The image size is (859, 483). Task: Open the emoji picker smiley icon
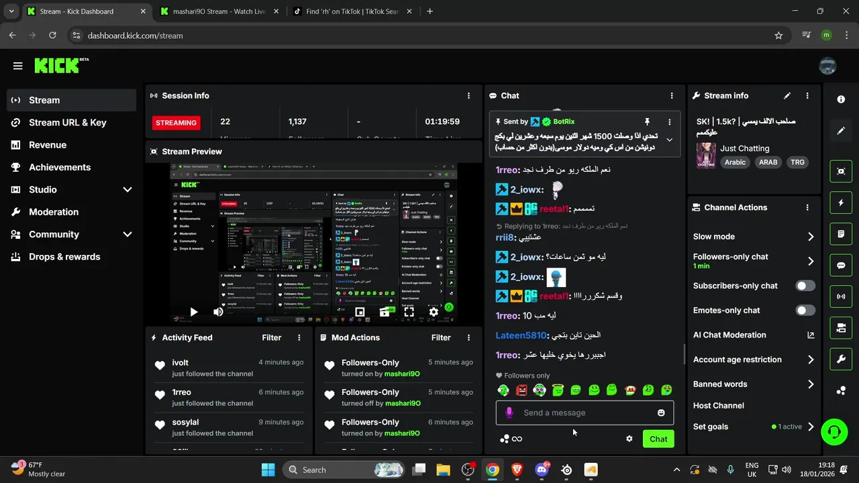pos(661,413)
